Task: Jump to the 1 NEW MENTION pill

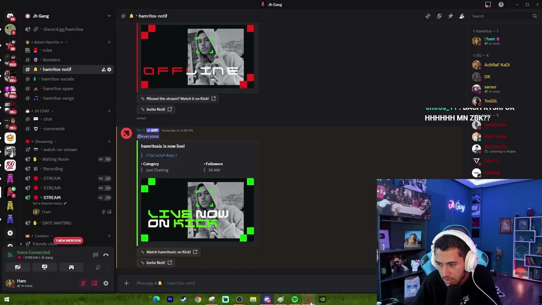Action: (x=68, y=241)
